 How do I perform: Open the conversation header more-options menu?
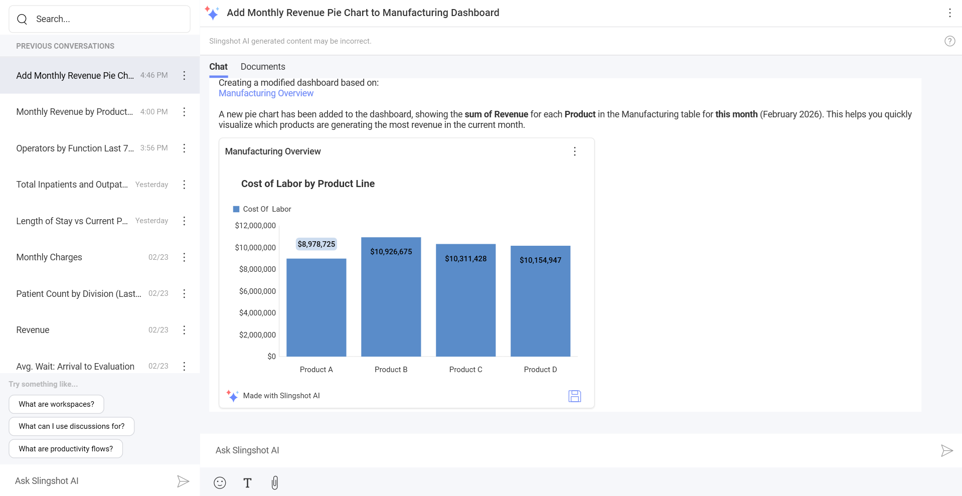pyautogui.click(x=949, y=13)
